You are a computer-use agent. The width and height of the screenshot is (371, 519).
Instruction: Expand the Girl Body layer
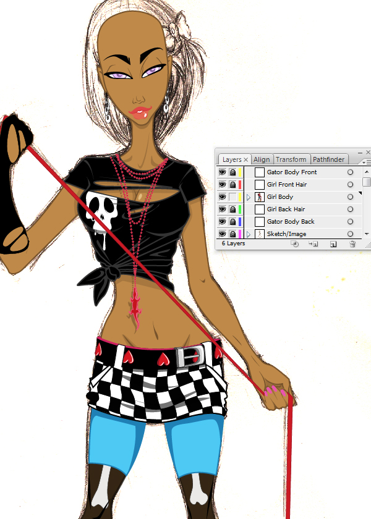[x=249, y=197]
